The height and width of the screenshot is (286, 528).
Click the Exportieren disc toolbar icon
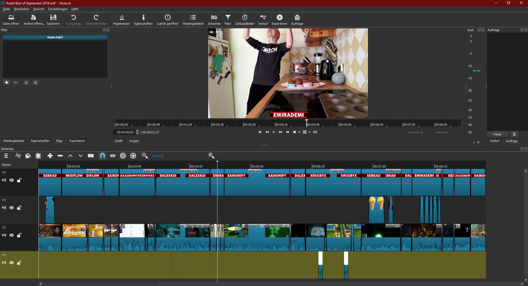279,19
